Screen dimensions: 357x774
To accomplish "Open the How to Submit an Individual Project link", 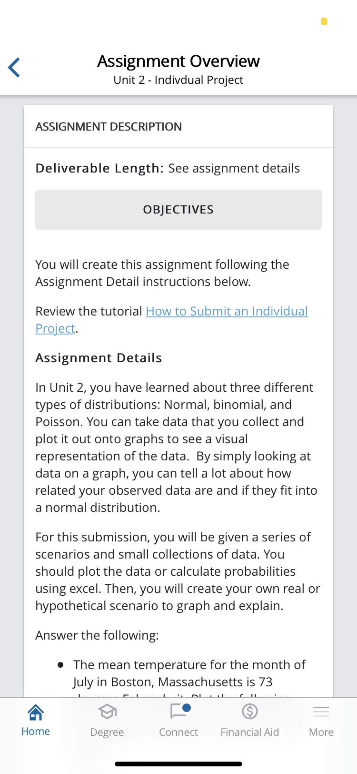I will pos(227,311).
